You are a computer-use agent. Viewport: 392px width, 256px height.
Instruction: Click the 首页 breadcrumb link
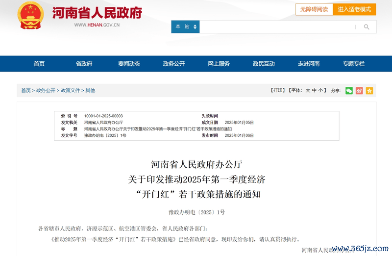pos(26,90)
